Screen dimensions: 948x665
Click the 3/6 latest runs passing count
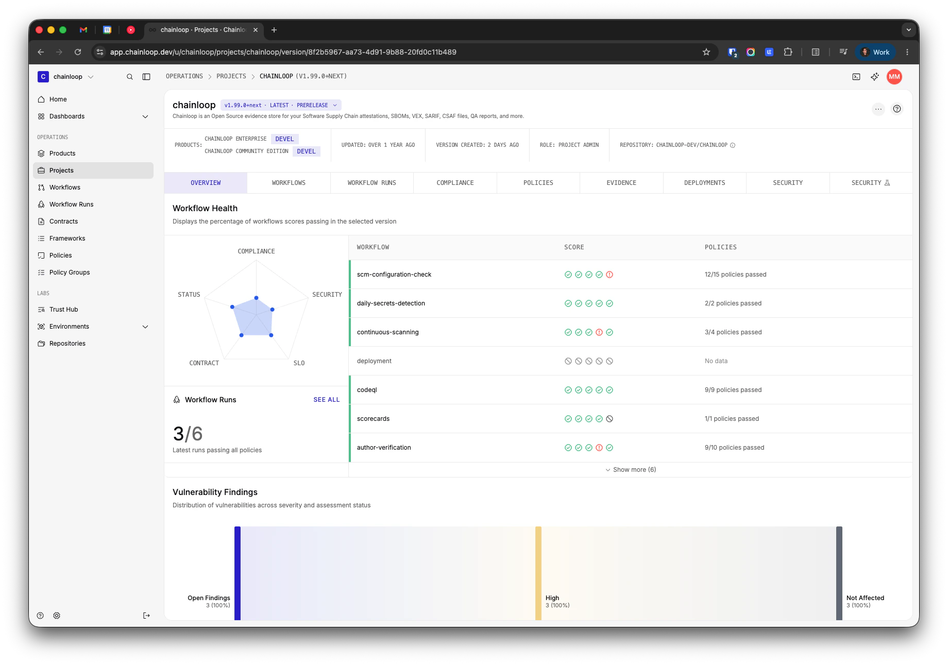(x=188, y=434)
